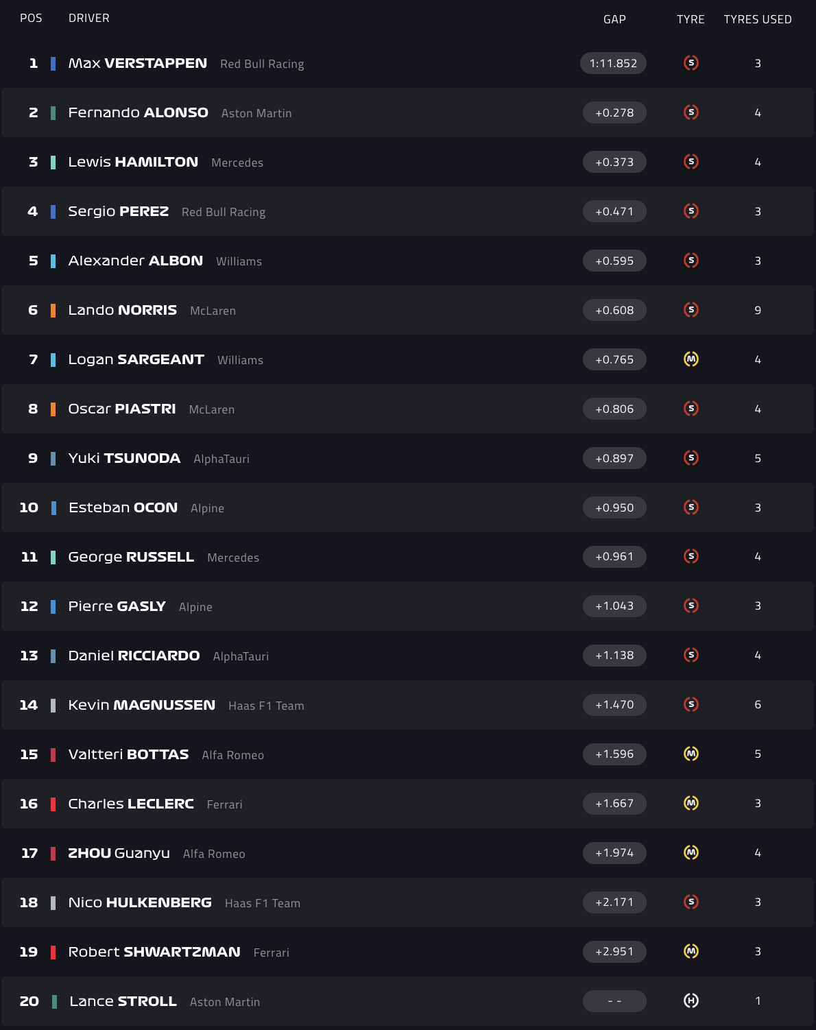Click Verstappen's soft tyre icon

point(691,63)
